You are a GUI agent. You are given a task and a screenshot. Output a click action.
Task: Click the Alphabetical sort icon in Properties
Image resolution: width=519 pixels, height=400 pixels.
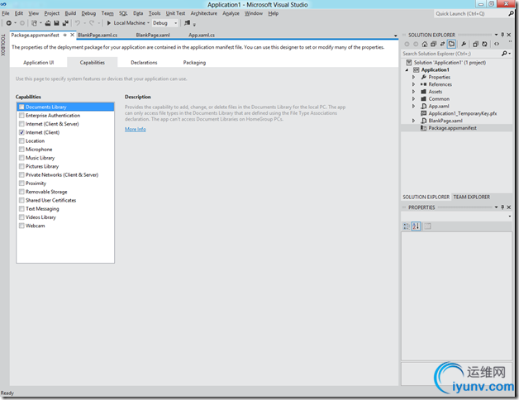tap(416, 226)
